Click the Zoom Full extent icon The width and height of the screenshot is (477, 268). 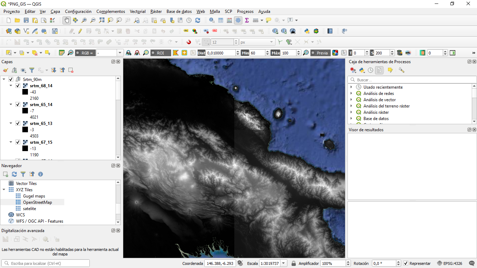point(102,20)
